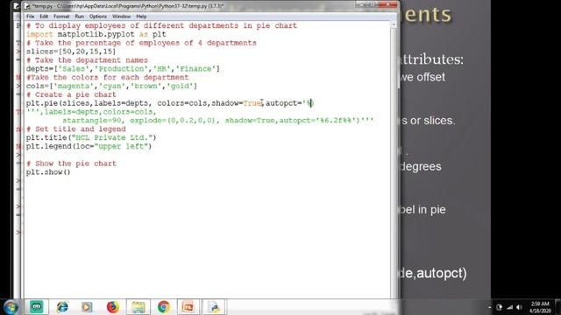Image resolution: width=561 pixels, height=315 pixels.
Task: Close the temp.py IDLE window
Action: coord(387,4)
